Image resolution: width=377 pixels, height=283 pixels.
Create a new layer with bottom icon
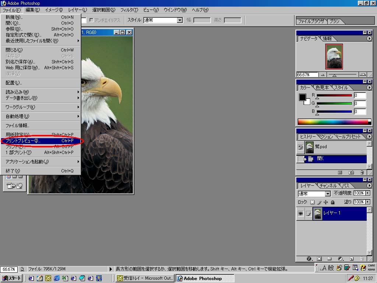click(x=351, y=259)
